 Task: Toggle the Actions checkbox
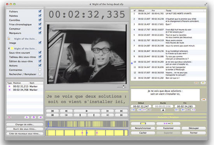click(x=40, y=65)
